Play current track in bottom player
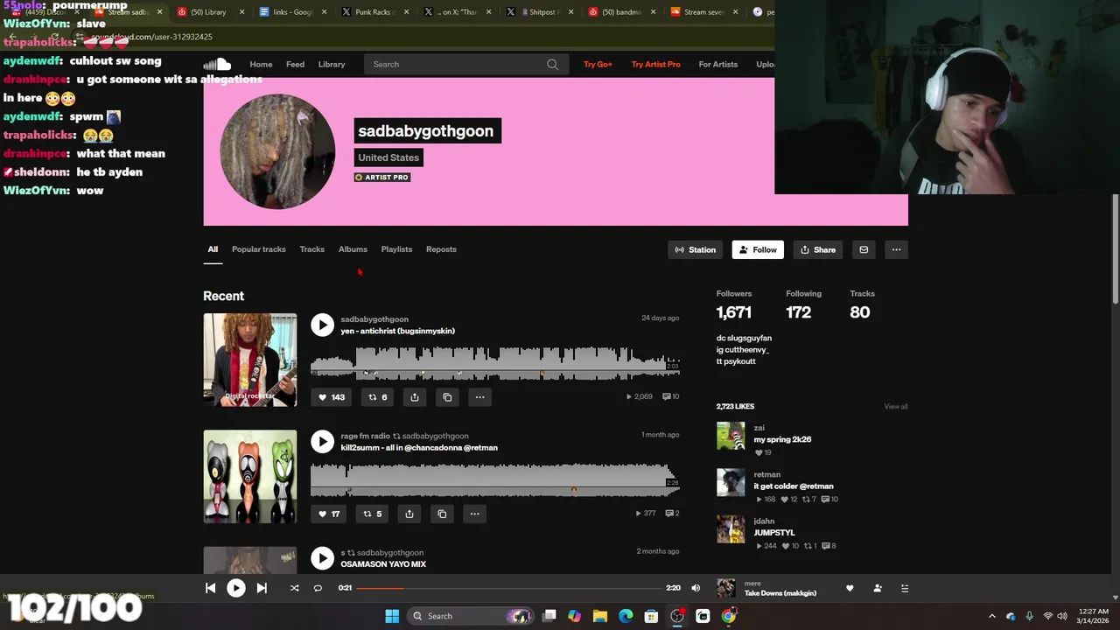Image resolution: width=1120 pixels, height=630 pixels. (x=236, y=588)
